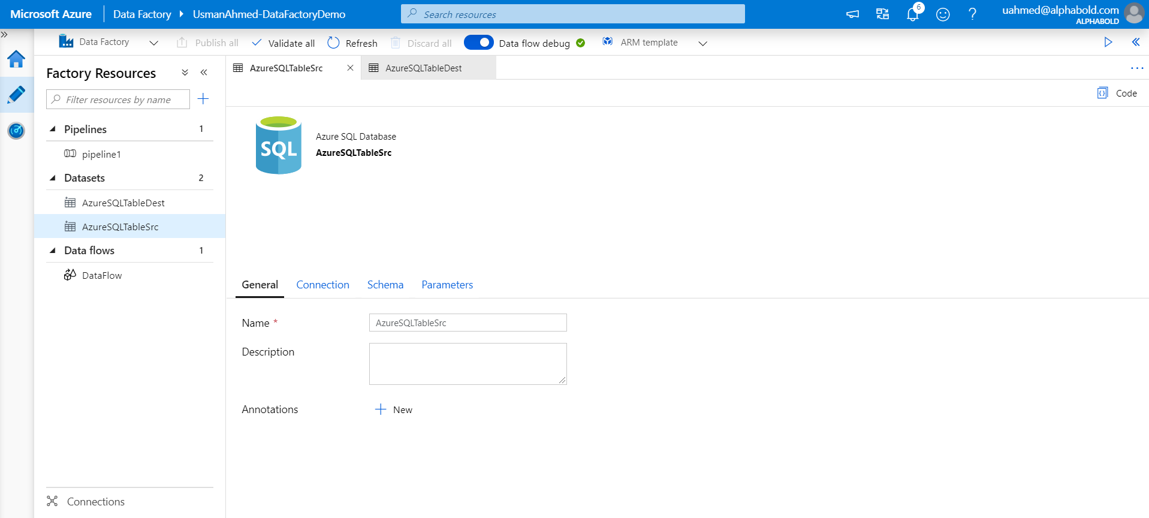Click the Data Factory toolbar icon
The height and width of the screenshot is (518, 1149).
pos(66,41)
